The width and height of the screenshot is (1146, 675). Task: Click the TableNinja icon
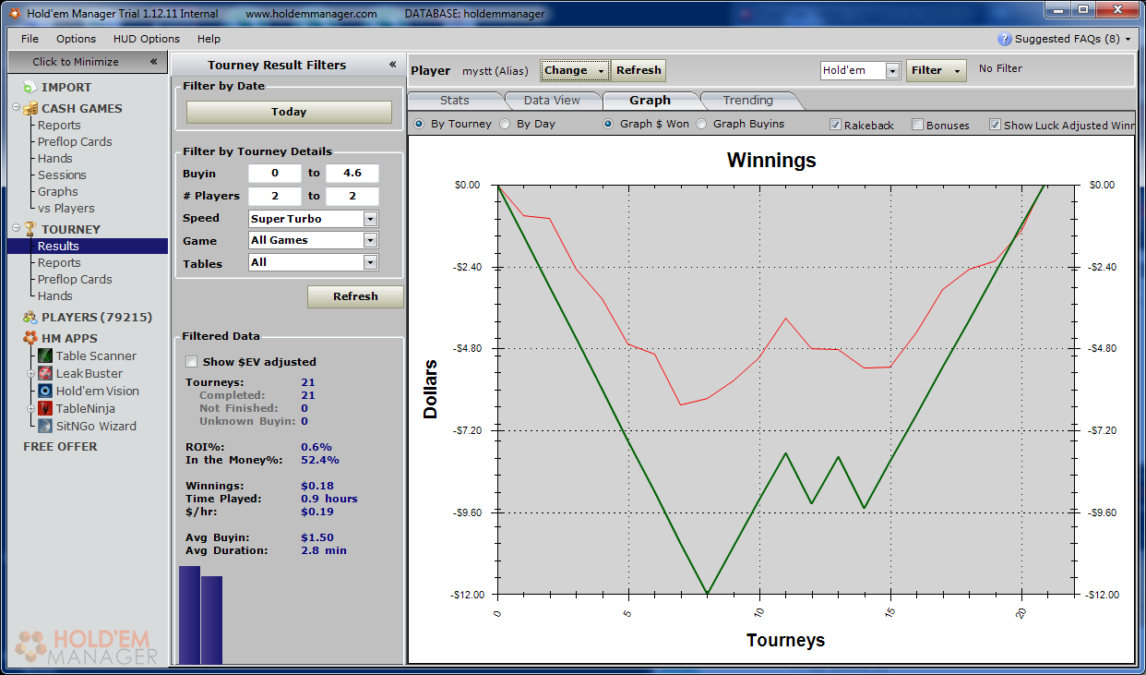[45, 408]
